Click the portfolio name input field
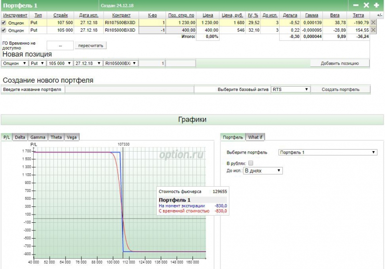 (129, 90)
